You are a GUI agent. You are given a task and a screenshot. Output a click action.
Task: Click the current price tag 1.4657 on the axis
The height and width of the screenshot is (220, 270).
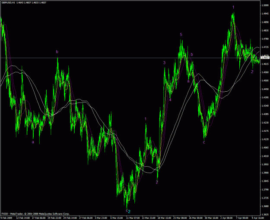265,58
